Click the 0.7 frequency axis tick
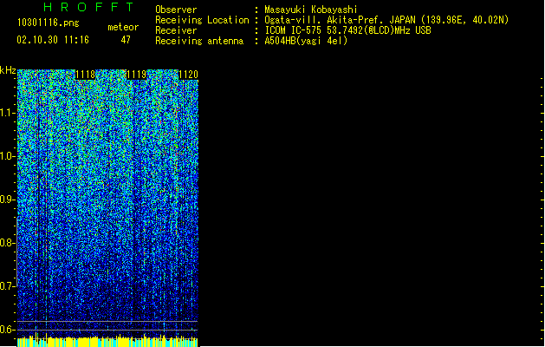Image resolution: width=545 pixels, height=347 pixels. [x=7, y=286]
